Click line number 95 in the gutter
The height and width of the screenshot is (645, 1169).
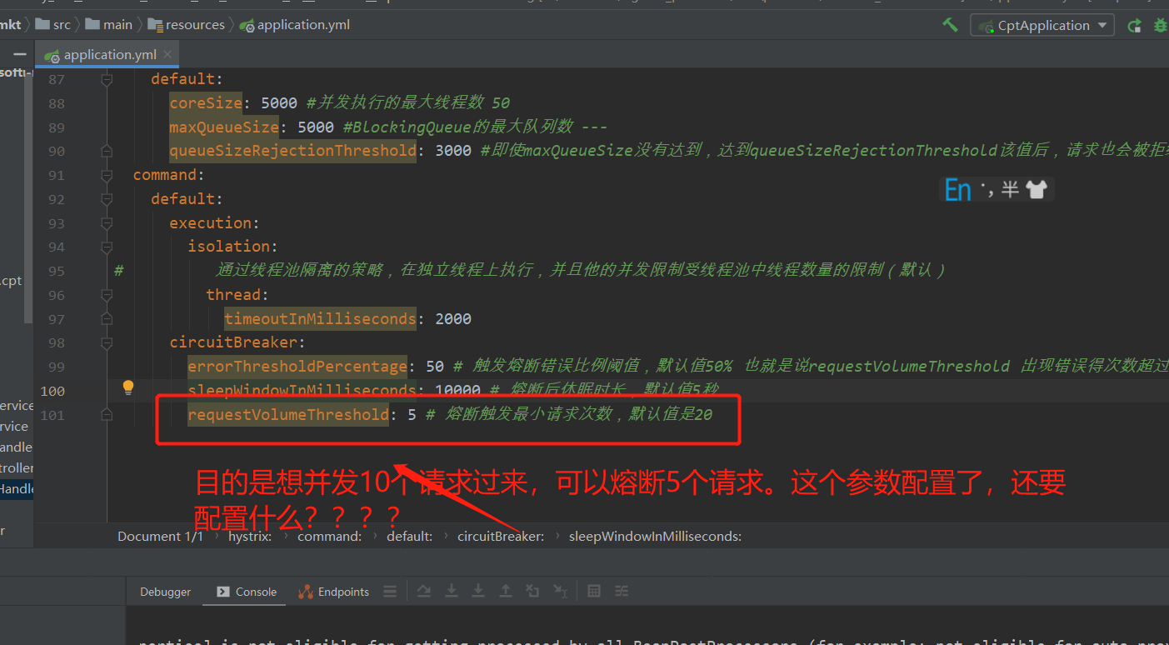point(56,271)
